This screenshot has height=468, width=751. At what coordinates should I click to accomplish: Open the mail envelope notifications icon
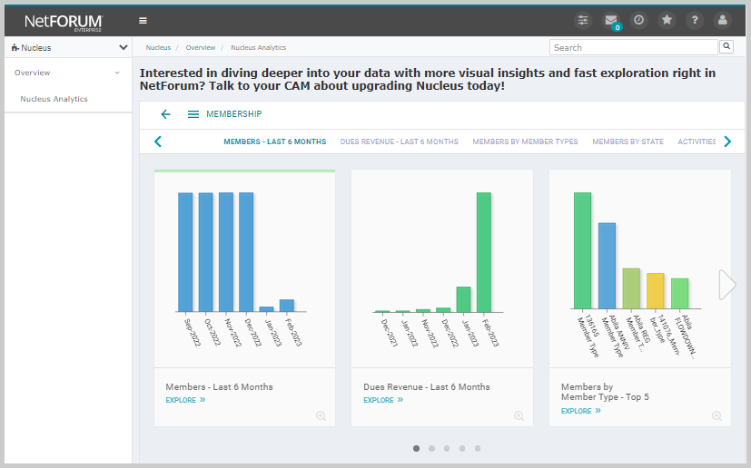pyautogui.click(x=611, y=20)
